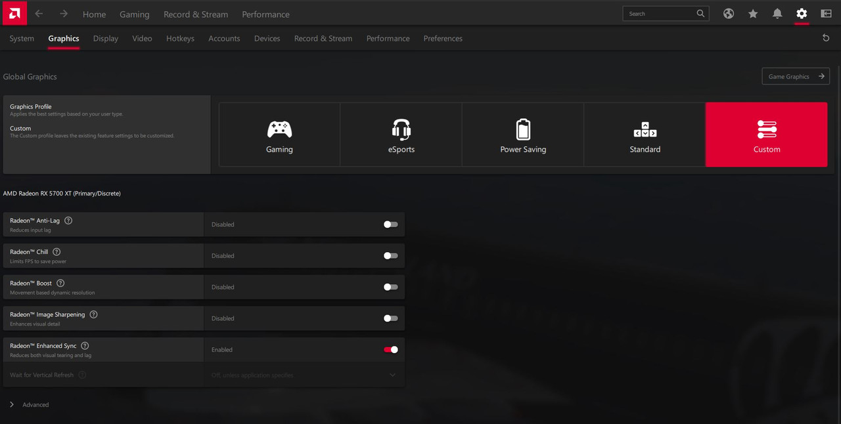Image resolution: width=841 pixels, height=424 pixels.
Task: Switch to Performance settings tab
Action: (x=388, y=38)
